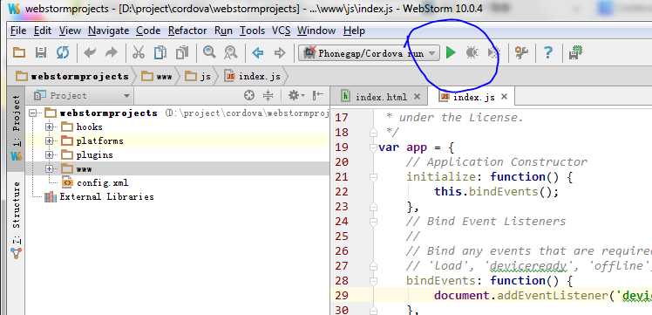Screen dimensions: 652x315
Task: Select External Libraries tree item
Action: coord(99,197)
